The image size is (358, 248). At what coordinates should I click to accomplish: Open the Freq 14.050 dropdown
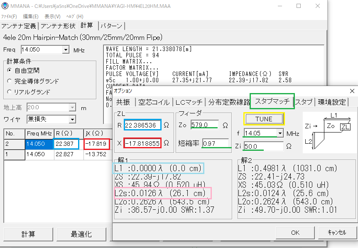pyautogui.click(x=66, y=50)
